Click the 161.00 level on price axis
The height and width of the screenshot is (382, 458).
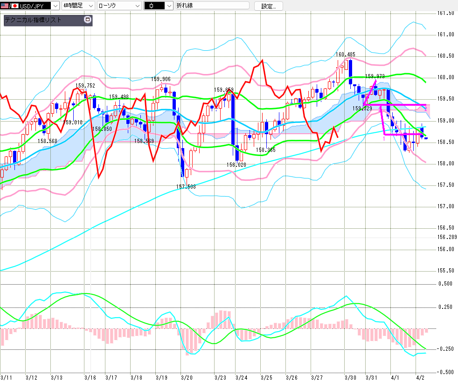[446, 34]
